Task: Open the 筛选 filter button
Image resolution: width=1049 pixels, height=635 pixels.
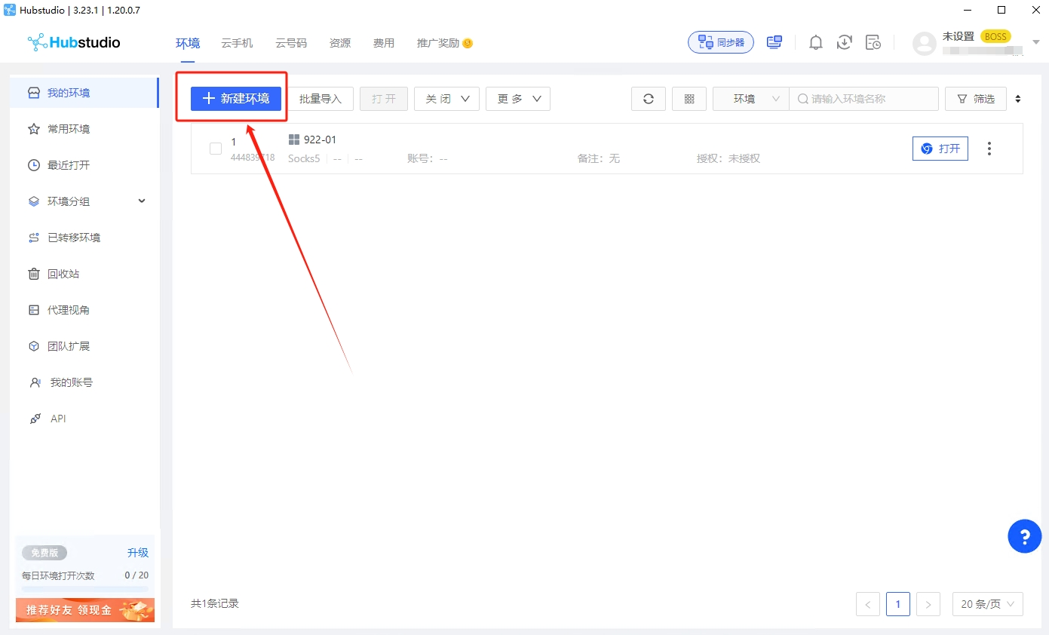Action: coord(975,99)
